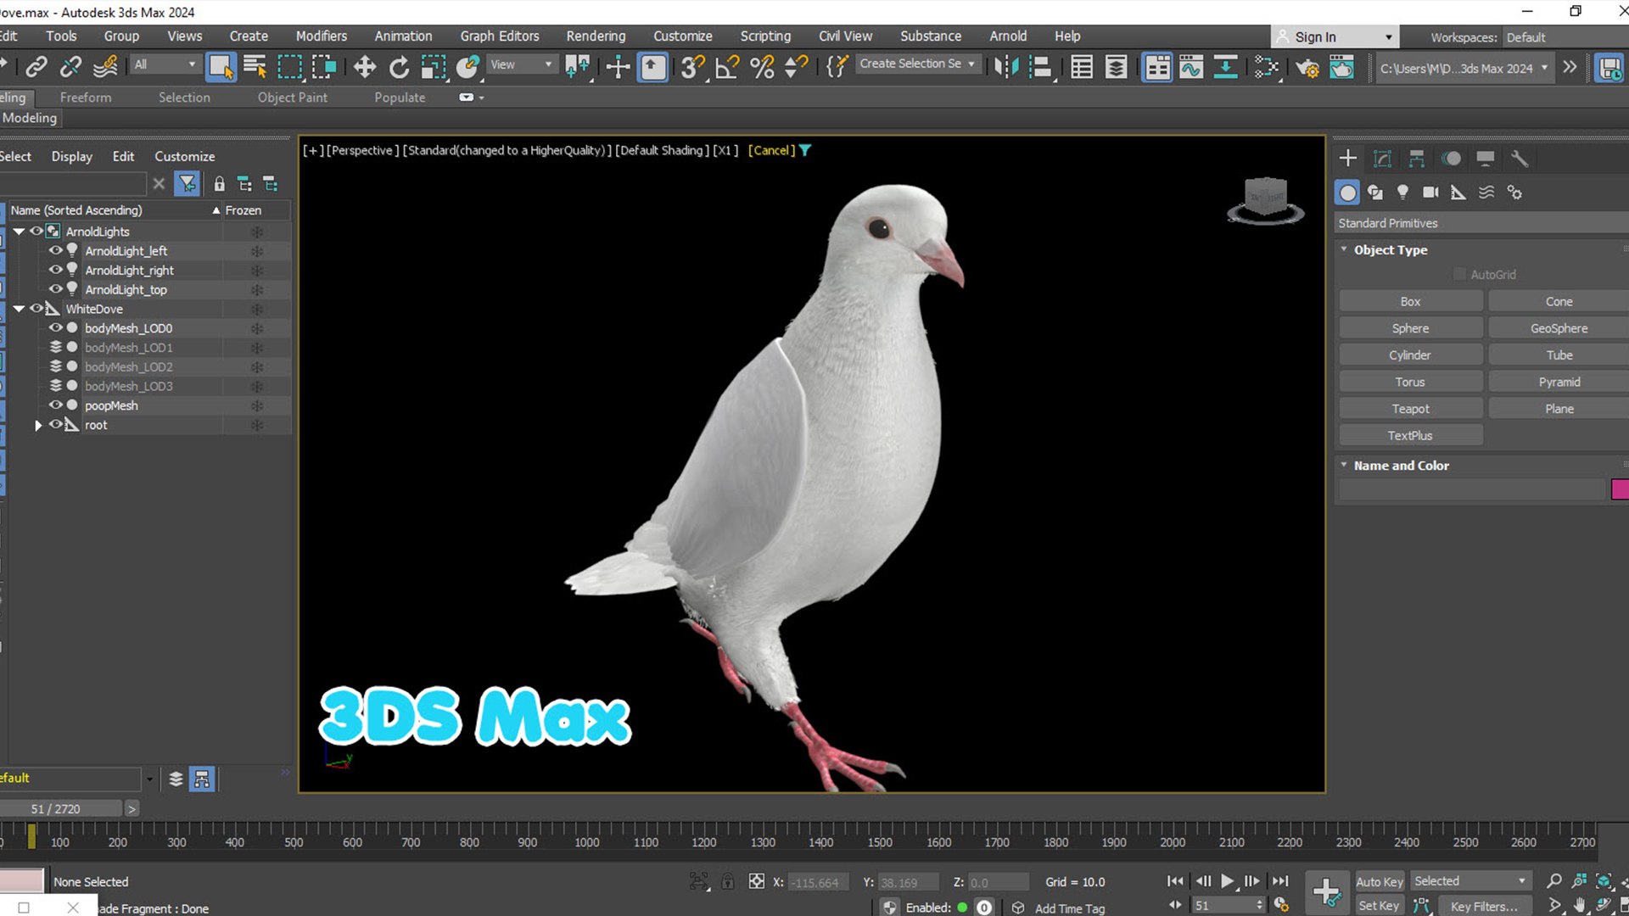Select the Link tool in main toolbar
Viewport: 1629px width, 916px height.
36,66
